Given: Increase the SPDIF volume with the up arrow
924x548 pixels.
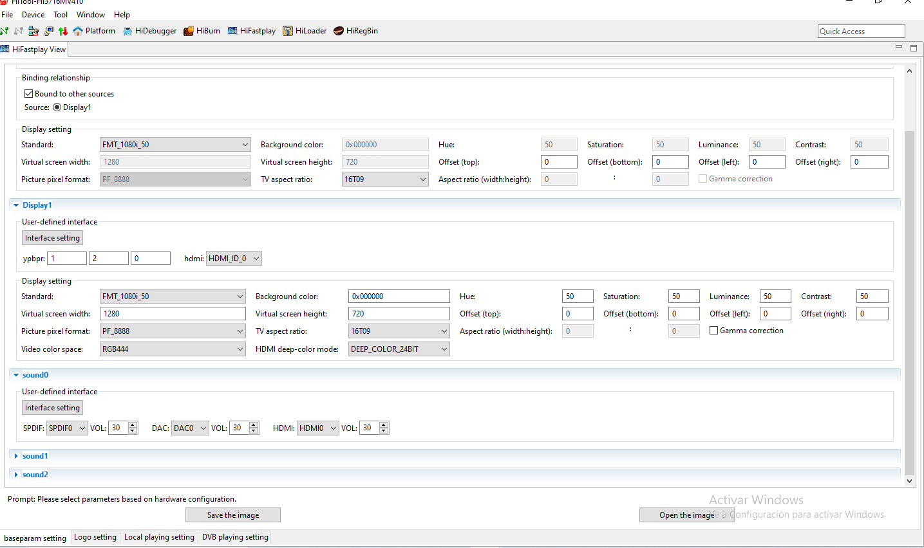Looking at the screenshot, I should pos(133,425).
